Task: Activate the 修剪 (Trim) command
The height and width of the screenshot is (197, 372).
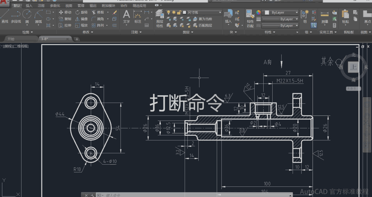Action: pyautogui.click(x=98, y=12)
